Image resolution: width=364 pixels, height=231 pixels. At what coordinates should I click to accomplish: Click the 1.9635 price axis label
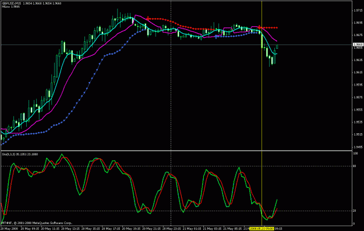pos(358,60)
